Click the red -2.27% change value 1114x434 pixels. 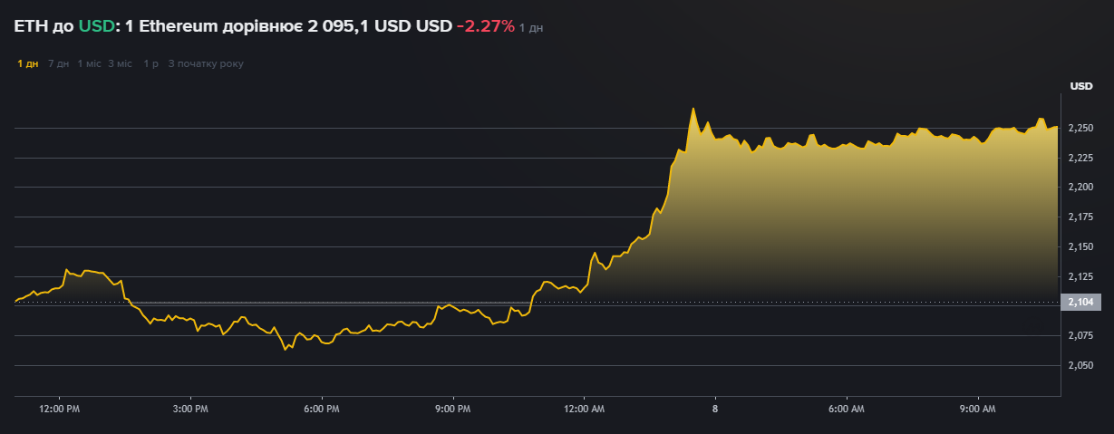pyautogui.click(x=485, y=26)
